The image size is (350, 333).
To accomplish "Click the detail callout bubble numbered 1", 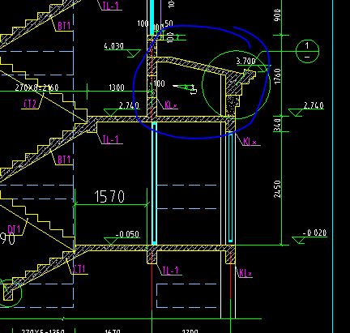I will pyautogui.click(x=307, y=51).
